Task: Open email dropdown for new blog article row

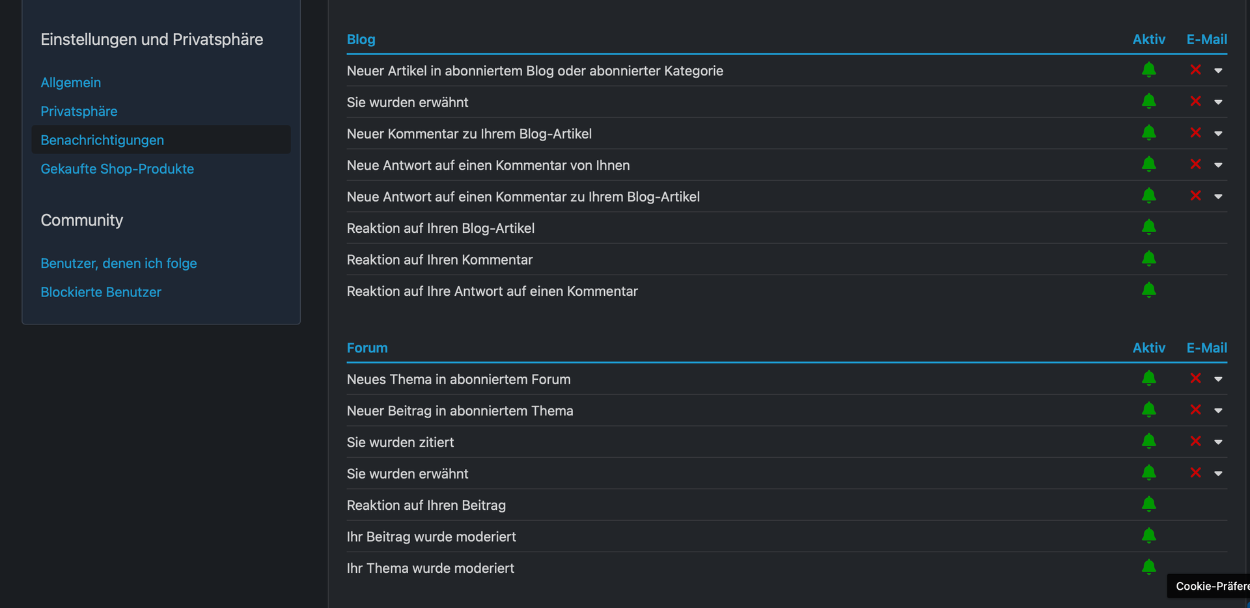Action: coord(1218,70)
